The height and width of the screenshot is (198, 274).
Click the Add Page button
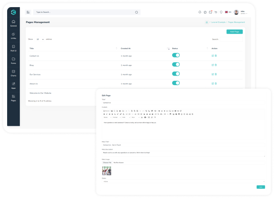[x=234, y=32]
